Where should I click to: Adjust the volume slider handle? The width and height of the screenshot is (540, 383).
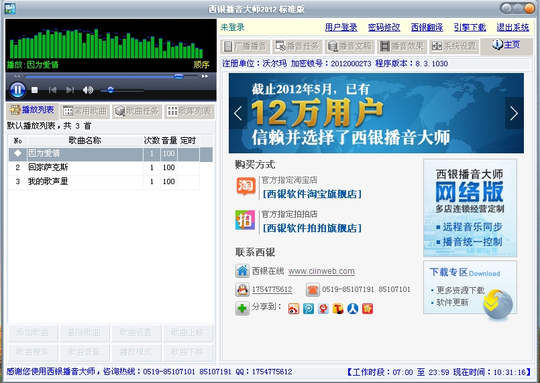111,90
